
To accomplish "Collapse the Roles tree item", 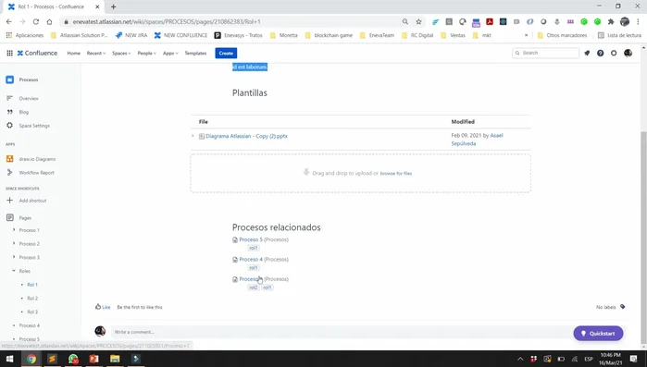I will (14, 271).
